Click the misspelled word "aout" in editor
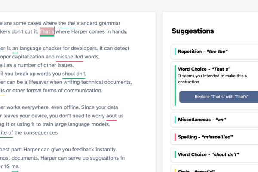The height and width of the screenshot is (172, 258). tap(111, 116)
